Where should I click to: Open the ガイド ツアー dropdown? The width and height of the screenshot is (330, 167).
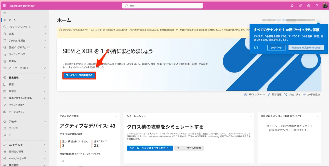pyautogui.click(x=254, y=94)
